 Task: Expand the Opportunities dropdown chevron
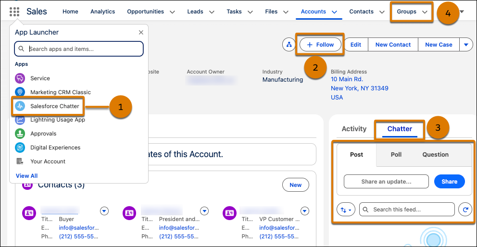coord(172,12)
